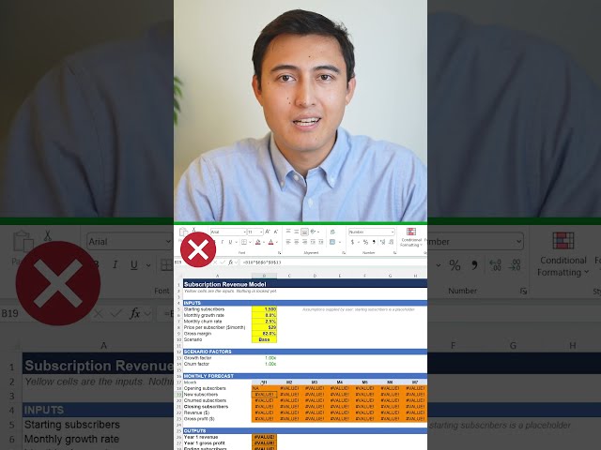Toggle Wrap Text in center ribbon
Viewport: 601px width, 450px height.
coord(332,232)
